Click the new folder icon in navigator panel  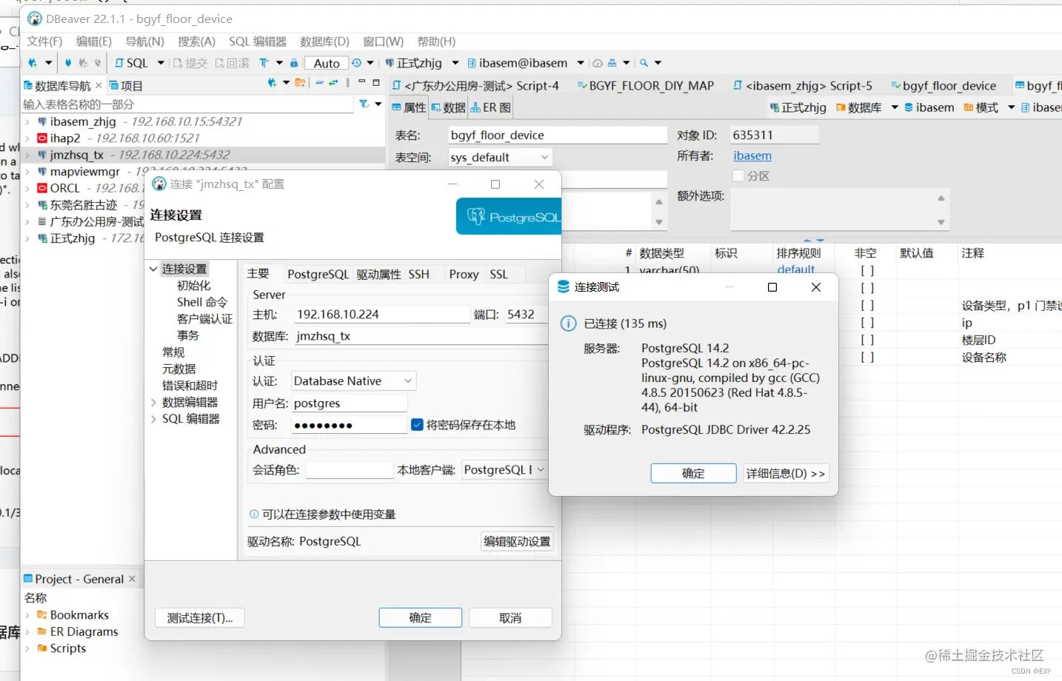tap(300, 83)
